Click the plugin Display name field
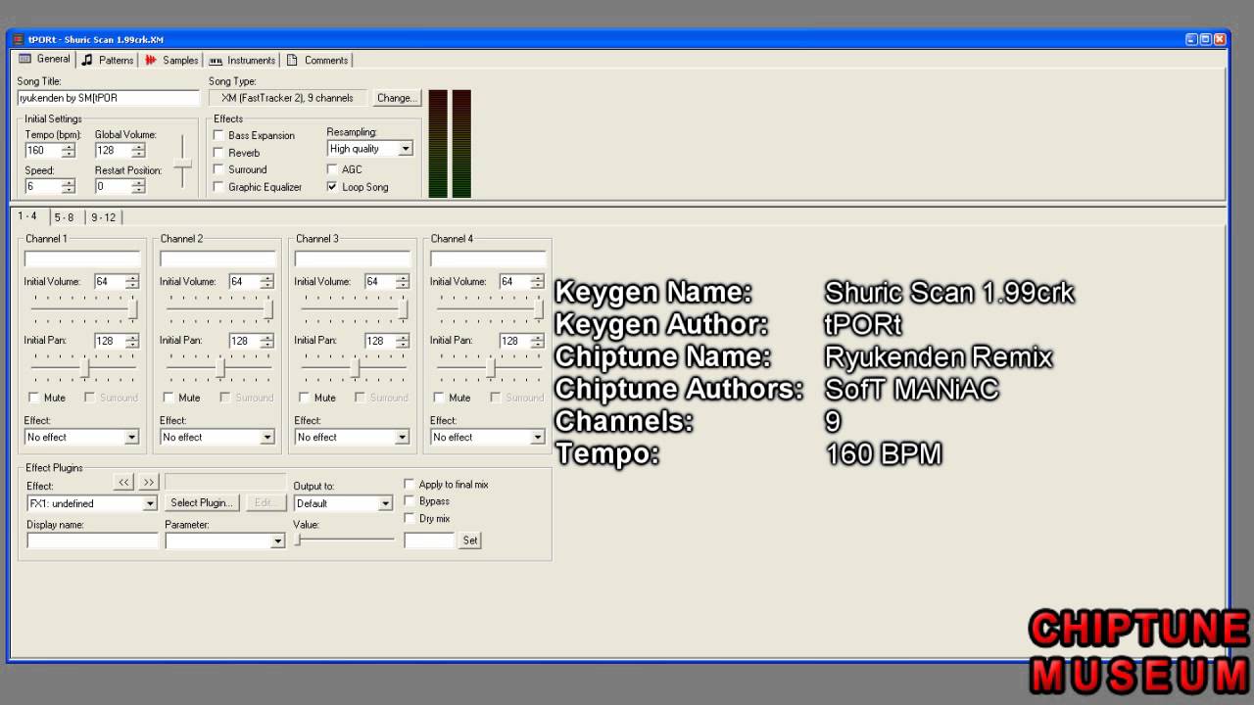The image size is (1254, 705). click(x=92, y=540)
